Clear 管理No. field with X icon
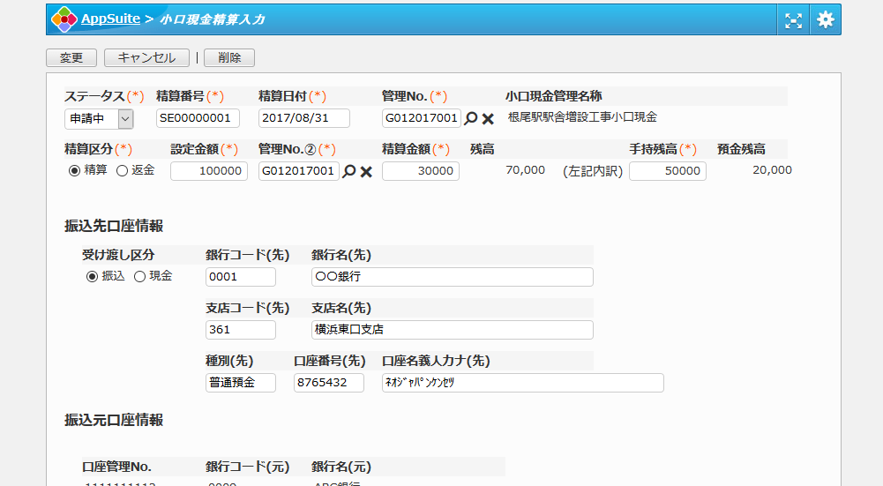 tap(488, 118)
